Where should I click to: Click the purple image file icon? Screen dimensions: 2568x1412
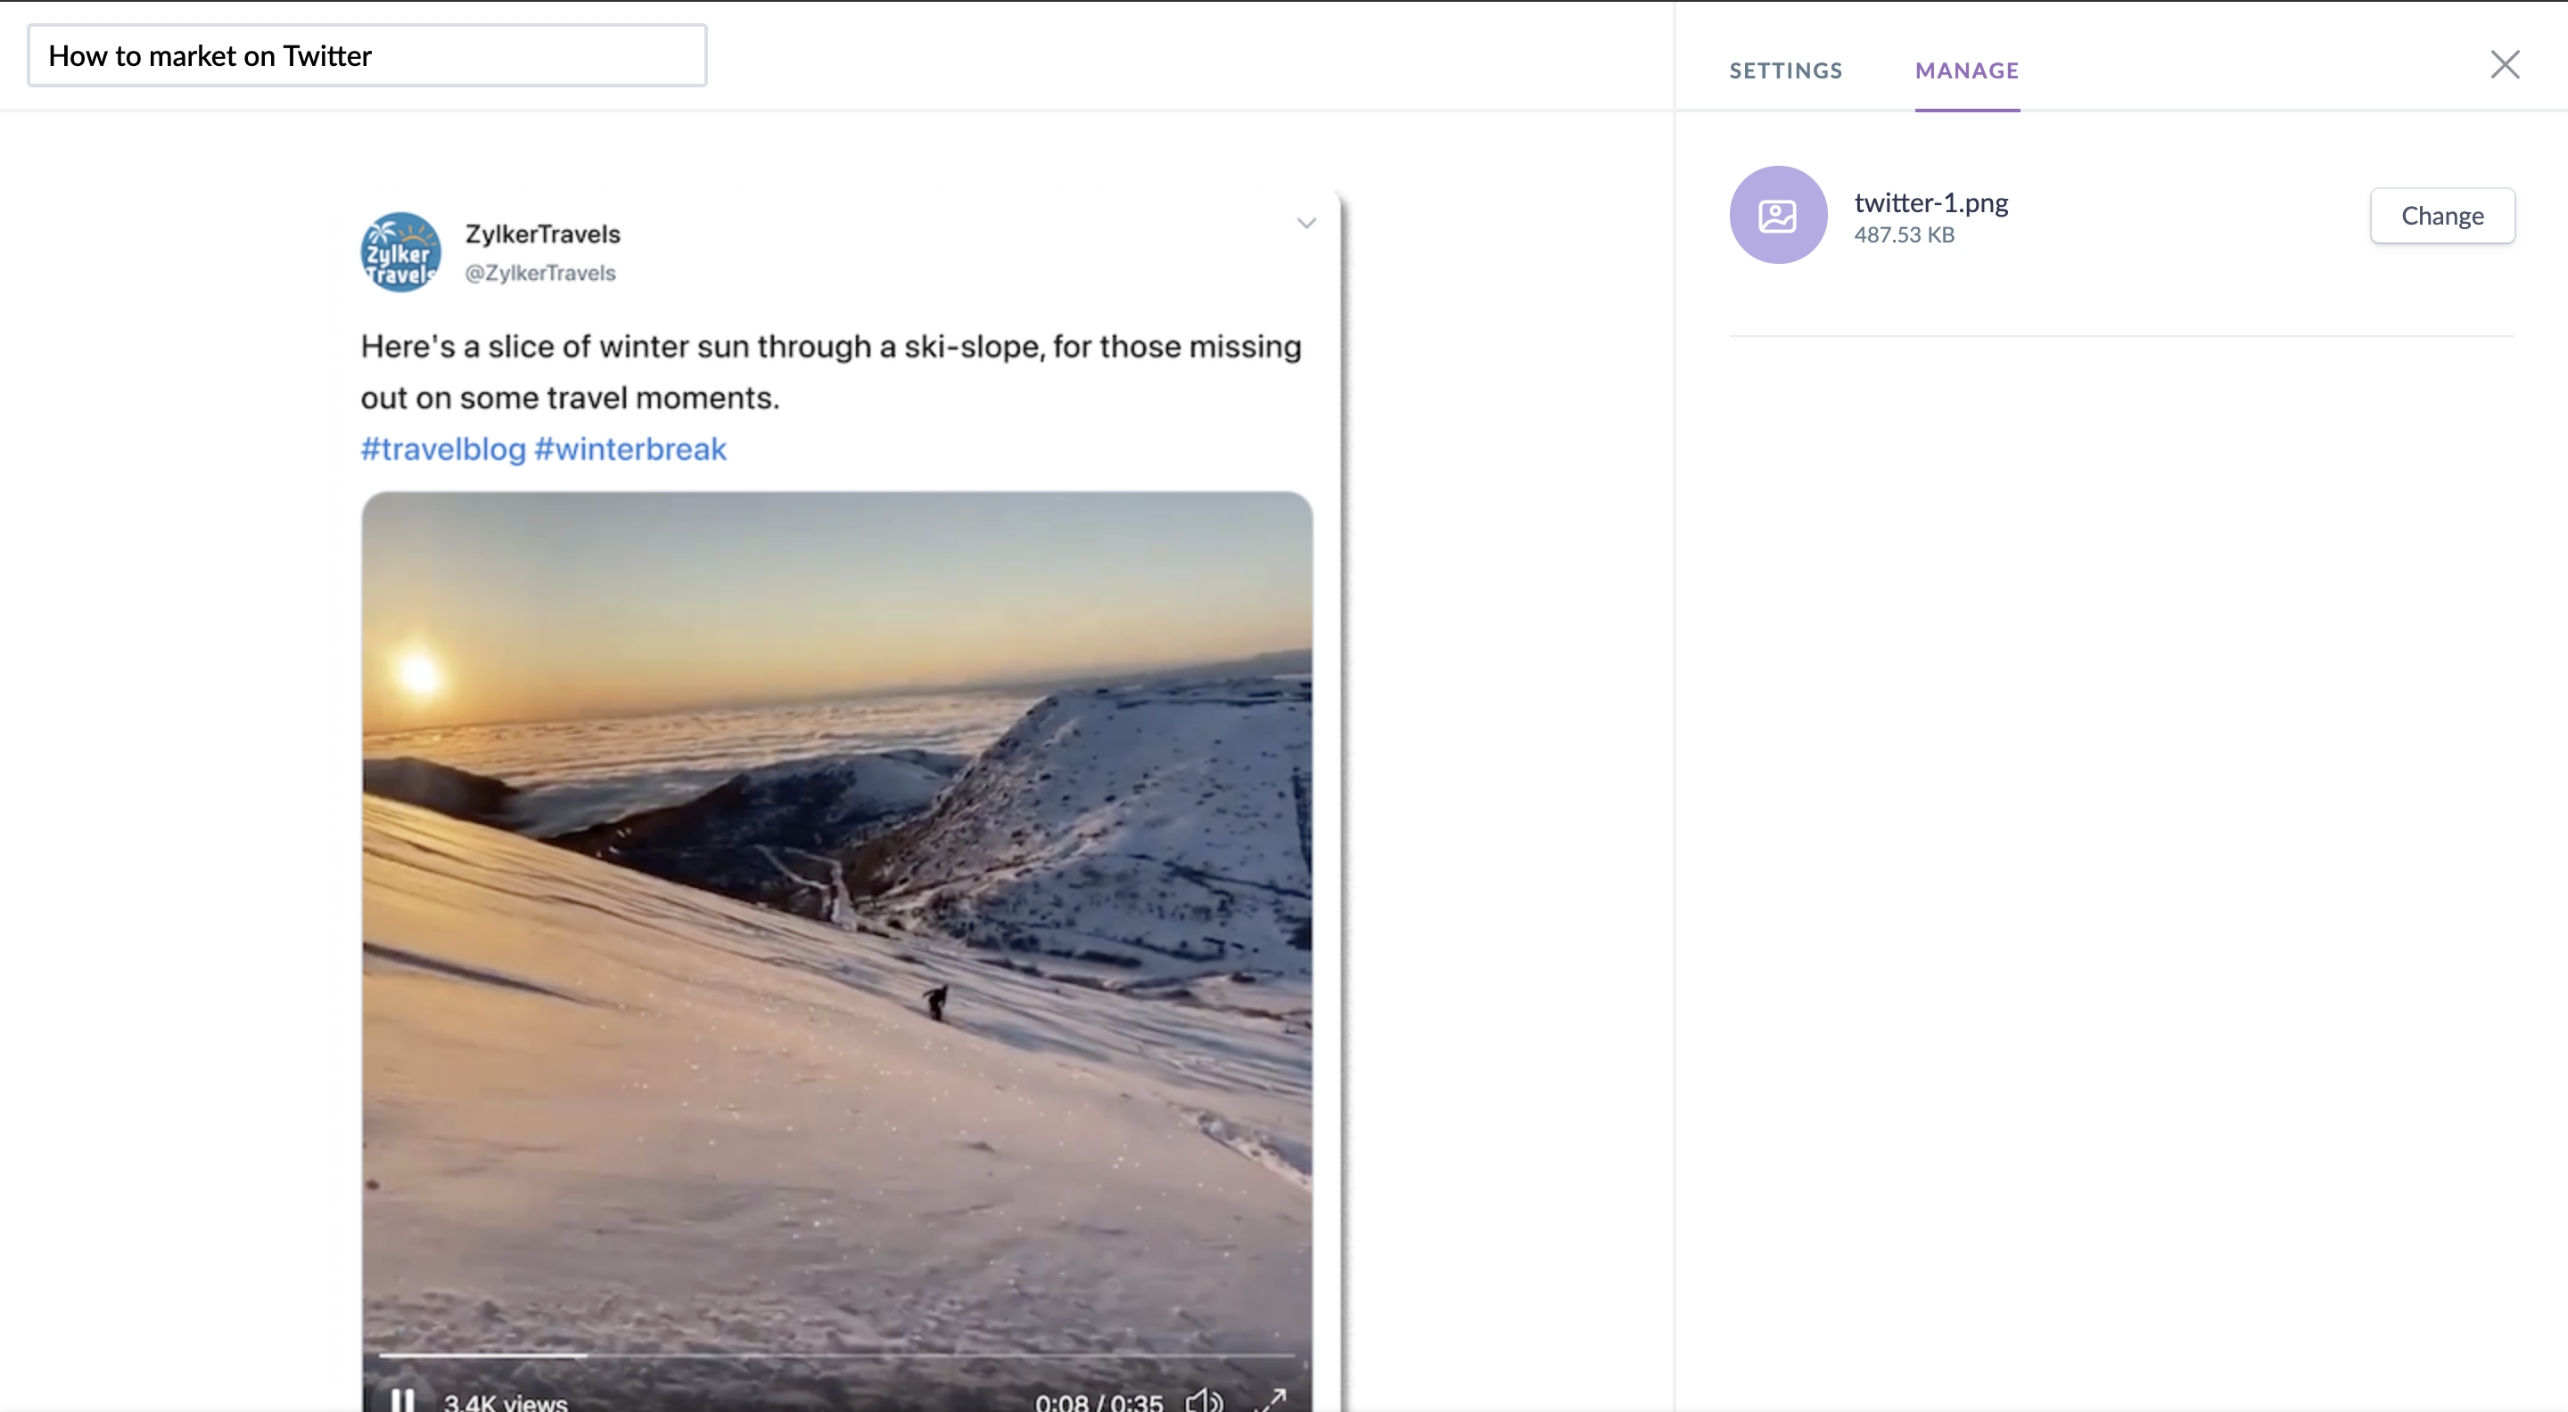pos(1777,215)
